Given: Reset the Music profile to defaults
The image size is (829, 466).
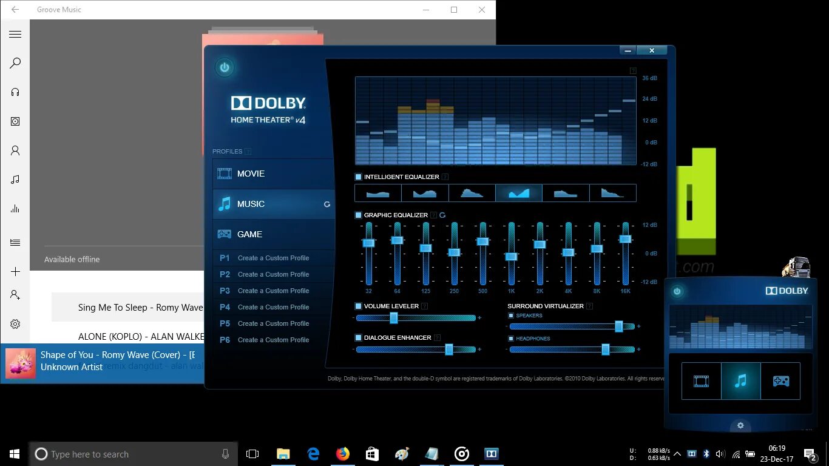Looking at the screenshot, I should pos(327,204).
